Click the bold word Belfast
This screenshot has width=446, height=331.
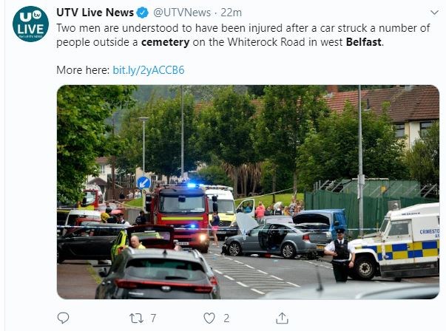tap(363, 42)
